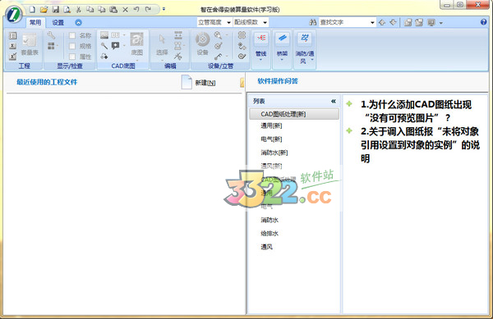
Task: Click the 软件操作问答 heading
Action: 278,81
